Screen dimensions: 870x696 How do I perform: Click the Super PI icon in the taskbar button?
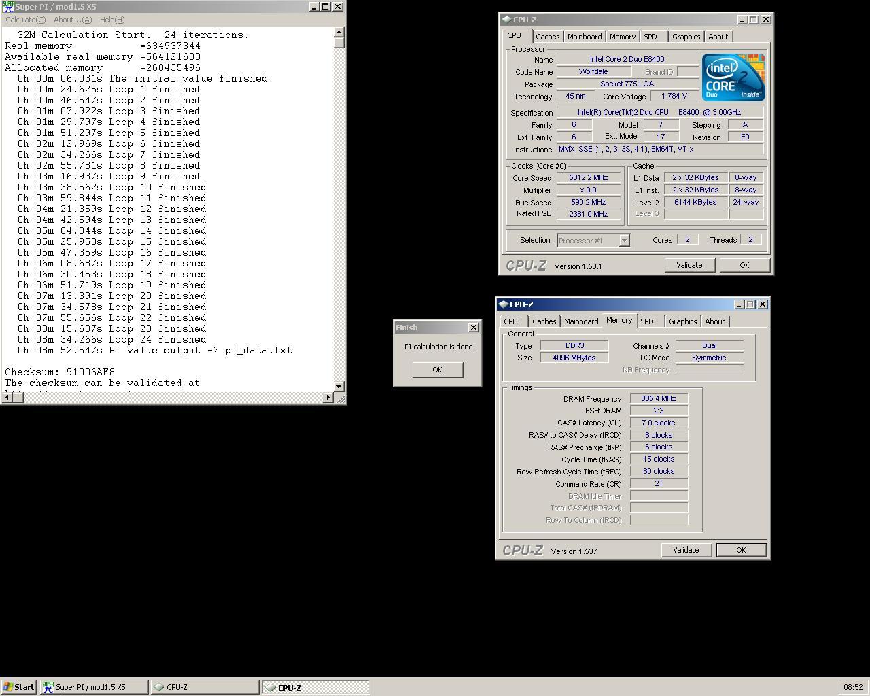[48, 687]
